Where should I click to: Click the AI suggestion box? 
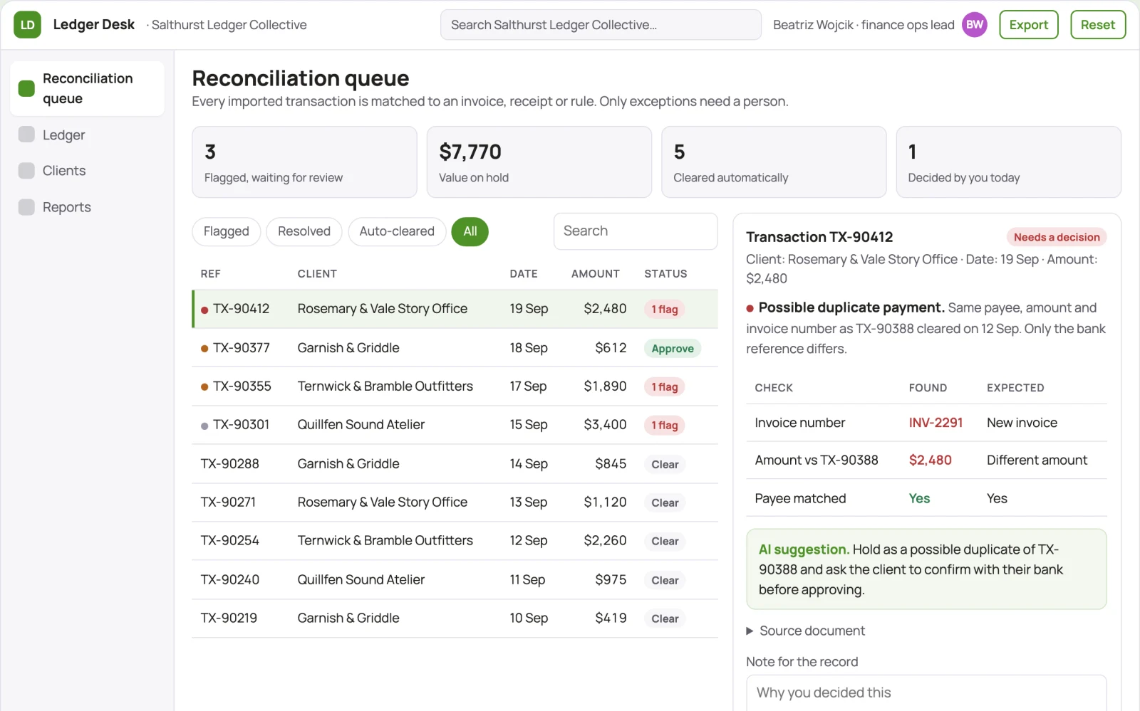click(926, 569)
